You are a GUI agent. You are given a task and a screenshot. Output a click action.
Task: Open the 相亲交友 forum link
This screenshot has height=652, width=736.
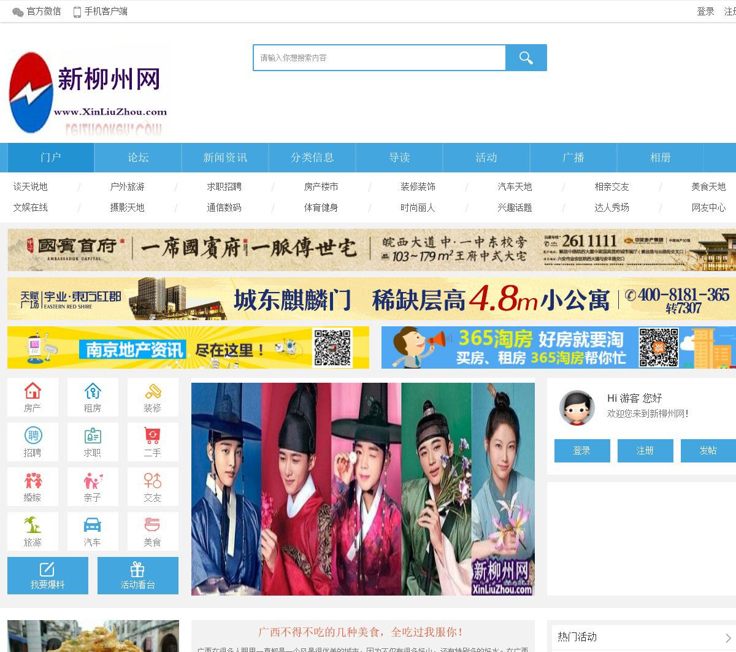click(x=612, y=186)
